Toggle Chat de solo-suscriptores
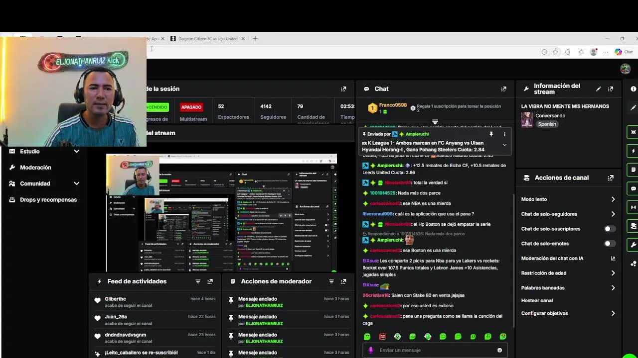 (x=610, y=229)
